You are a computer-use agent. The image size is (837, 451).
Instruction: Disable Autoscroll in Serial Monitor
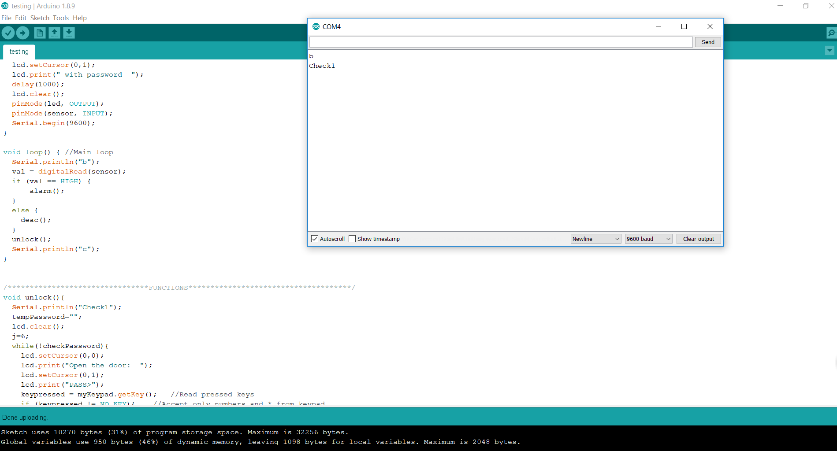[314, 238]
